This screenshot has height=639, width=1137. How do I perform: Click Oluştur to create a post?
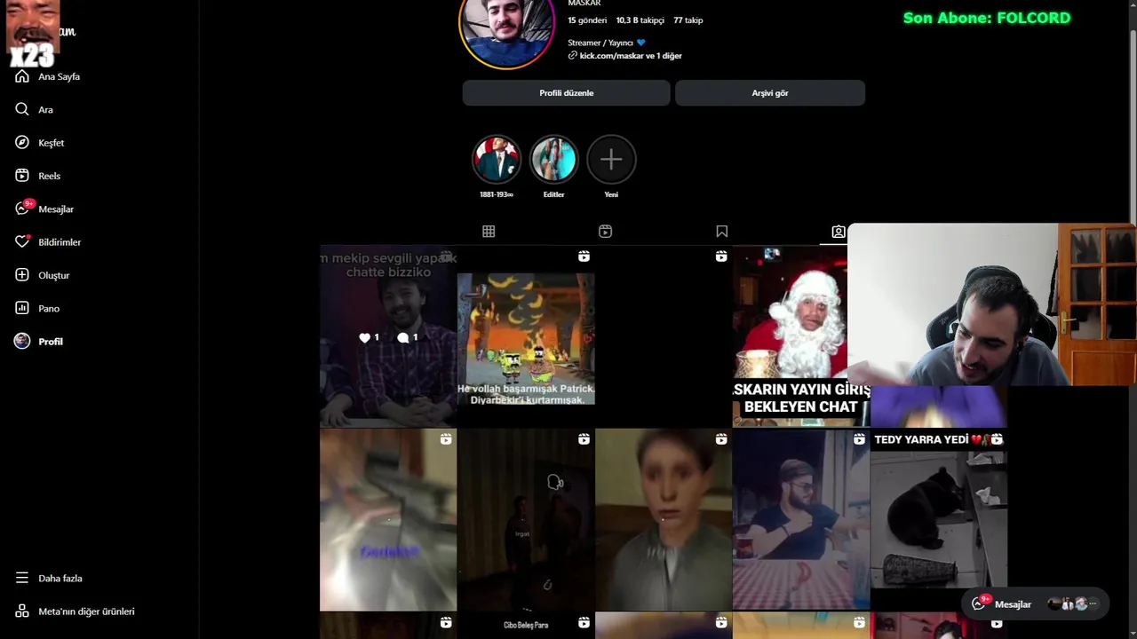point(53,275)
